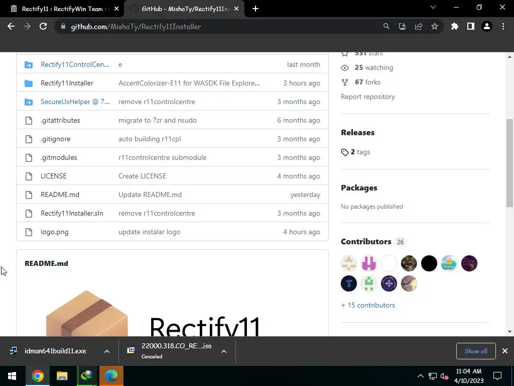Close the downloads bar
This screenshot has width=514, height=386.
[x=505, y=351]
